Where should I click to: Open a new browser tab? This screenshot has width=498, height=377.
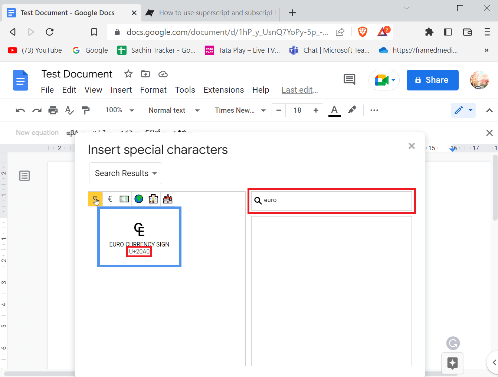pos(292,13)
